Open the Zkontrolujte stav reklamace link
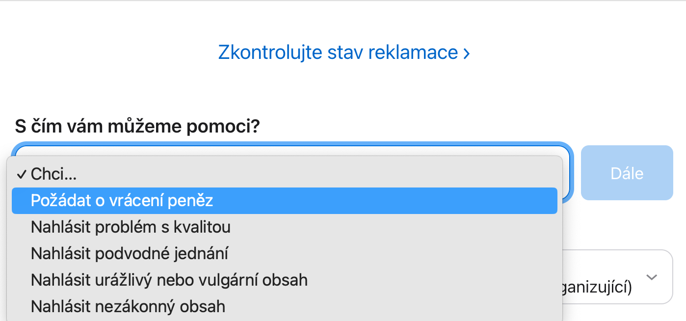Screen dimensions: 686x321 338,52
